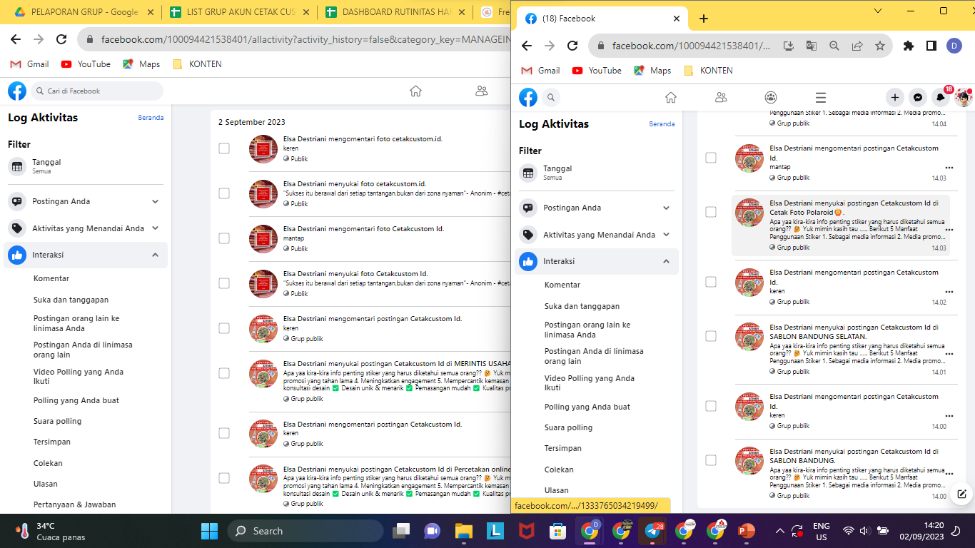This screenshot has width=975, height=548.
Task: Open 'KONTEN' bookmark folder in left window
Action: (x=197, y=64)
